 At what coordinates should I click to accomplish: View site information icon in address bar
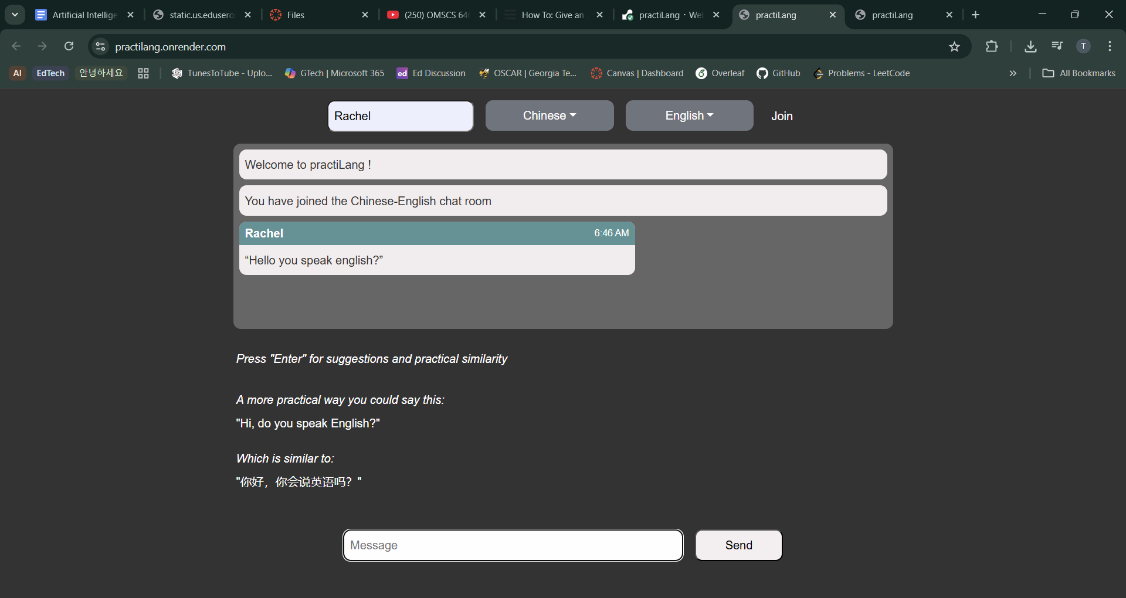click(100, 46)
